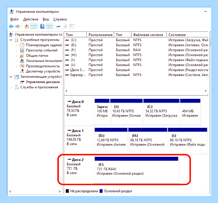Viewport: 218px width, 203px height.
Task: Click the Up one level toolbar icon
Action: [27, 26]
